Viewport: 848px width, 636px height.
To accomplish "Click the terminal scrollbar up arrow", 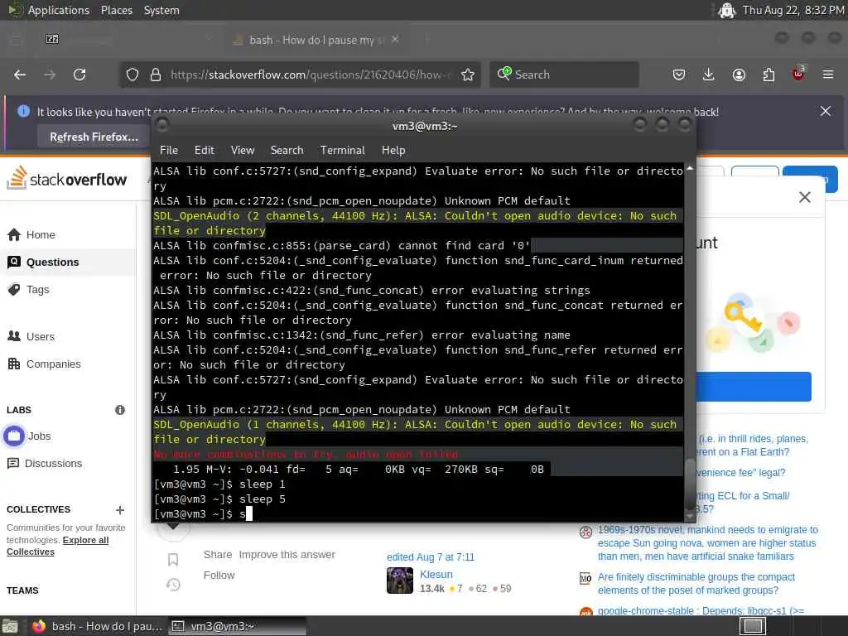I will coord(690,169).
